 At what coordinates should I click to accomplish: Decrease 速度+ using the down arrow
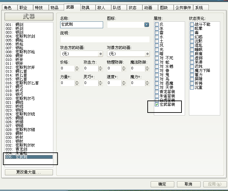click(x=124, y=84)
